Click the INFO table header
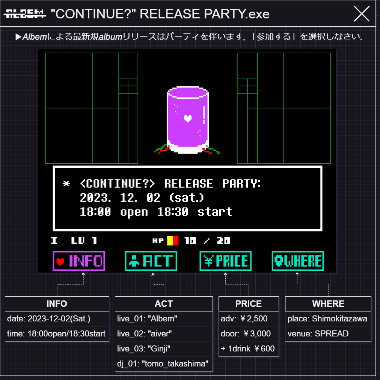The height and width of the screenshot is (380, 380). (57, 304)
